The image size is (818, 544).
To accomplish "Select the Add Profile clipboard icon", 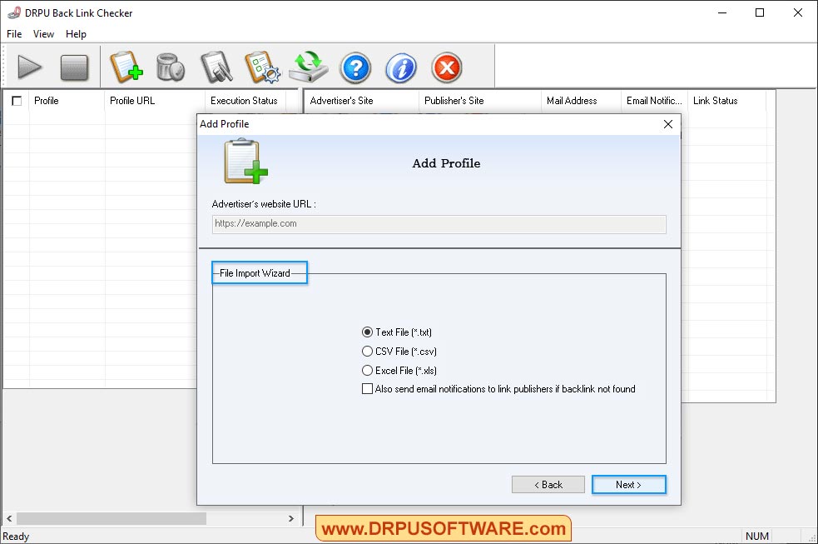I will [126, 67].
